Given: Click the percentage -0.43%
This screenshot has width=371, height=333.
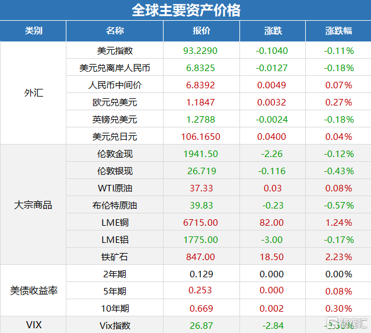Looking at the screenshot, I should click(x=339, y=171).
